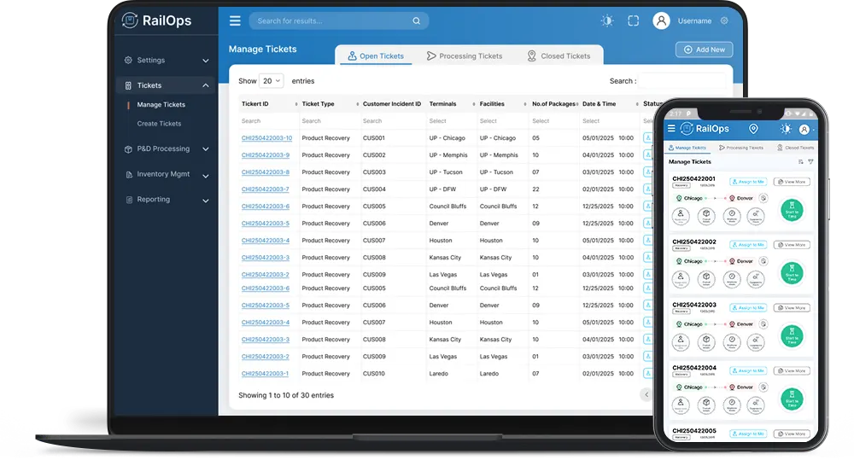This screenshot has height=460, width=854.
Task: Tap the hamburger menu on phone header
Action: coord(671,129)
